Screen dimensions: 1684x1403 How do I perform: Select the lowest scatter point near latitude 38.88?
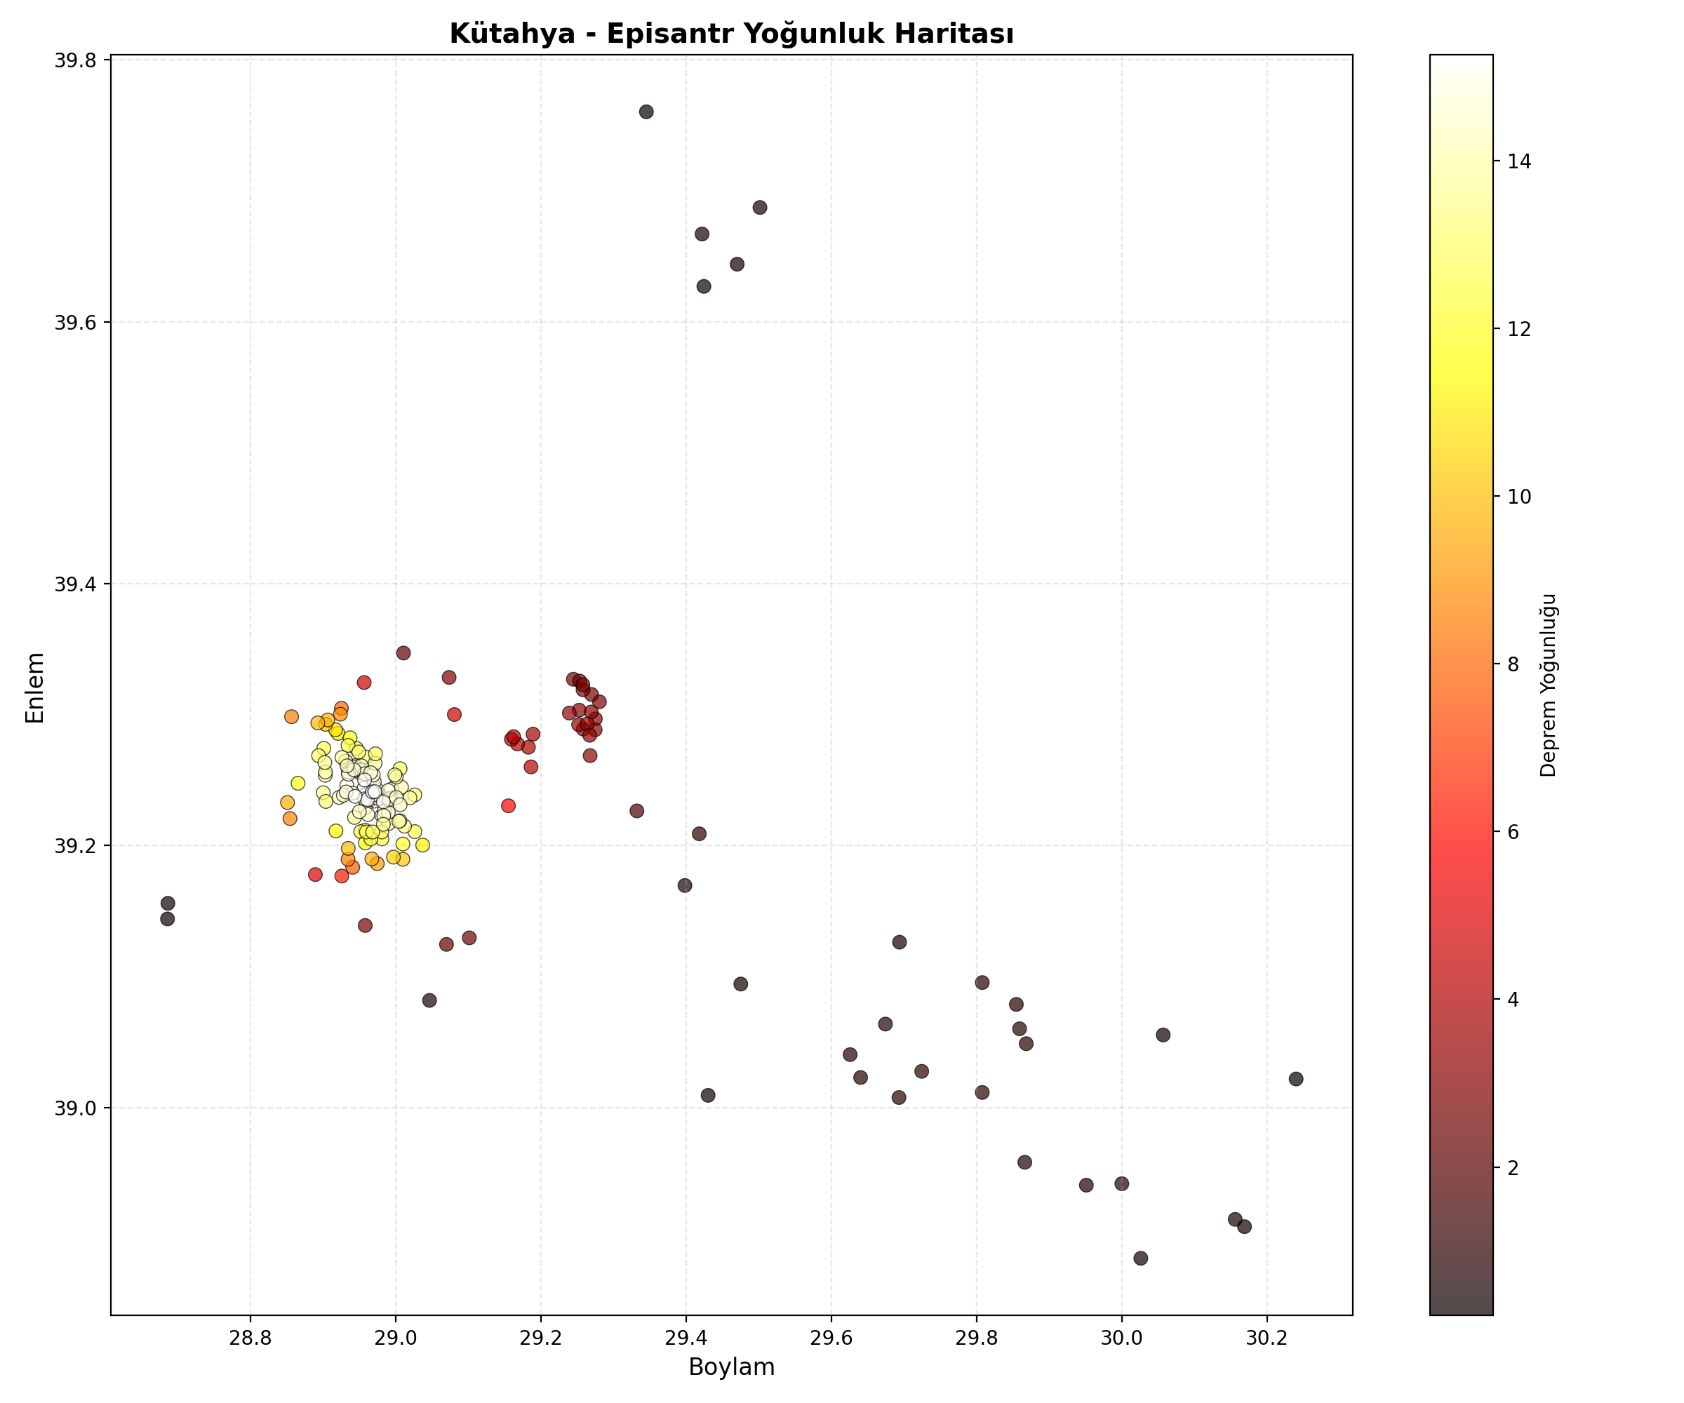pos(1140,1258)
